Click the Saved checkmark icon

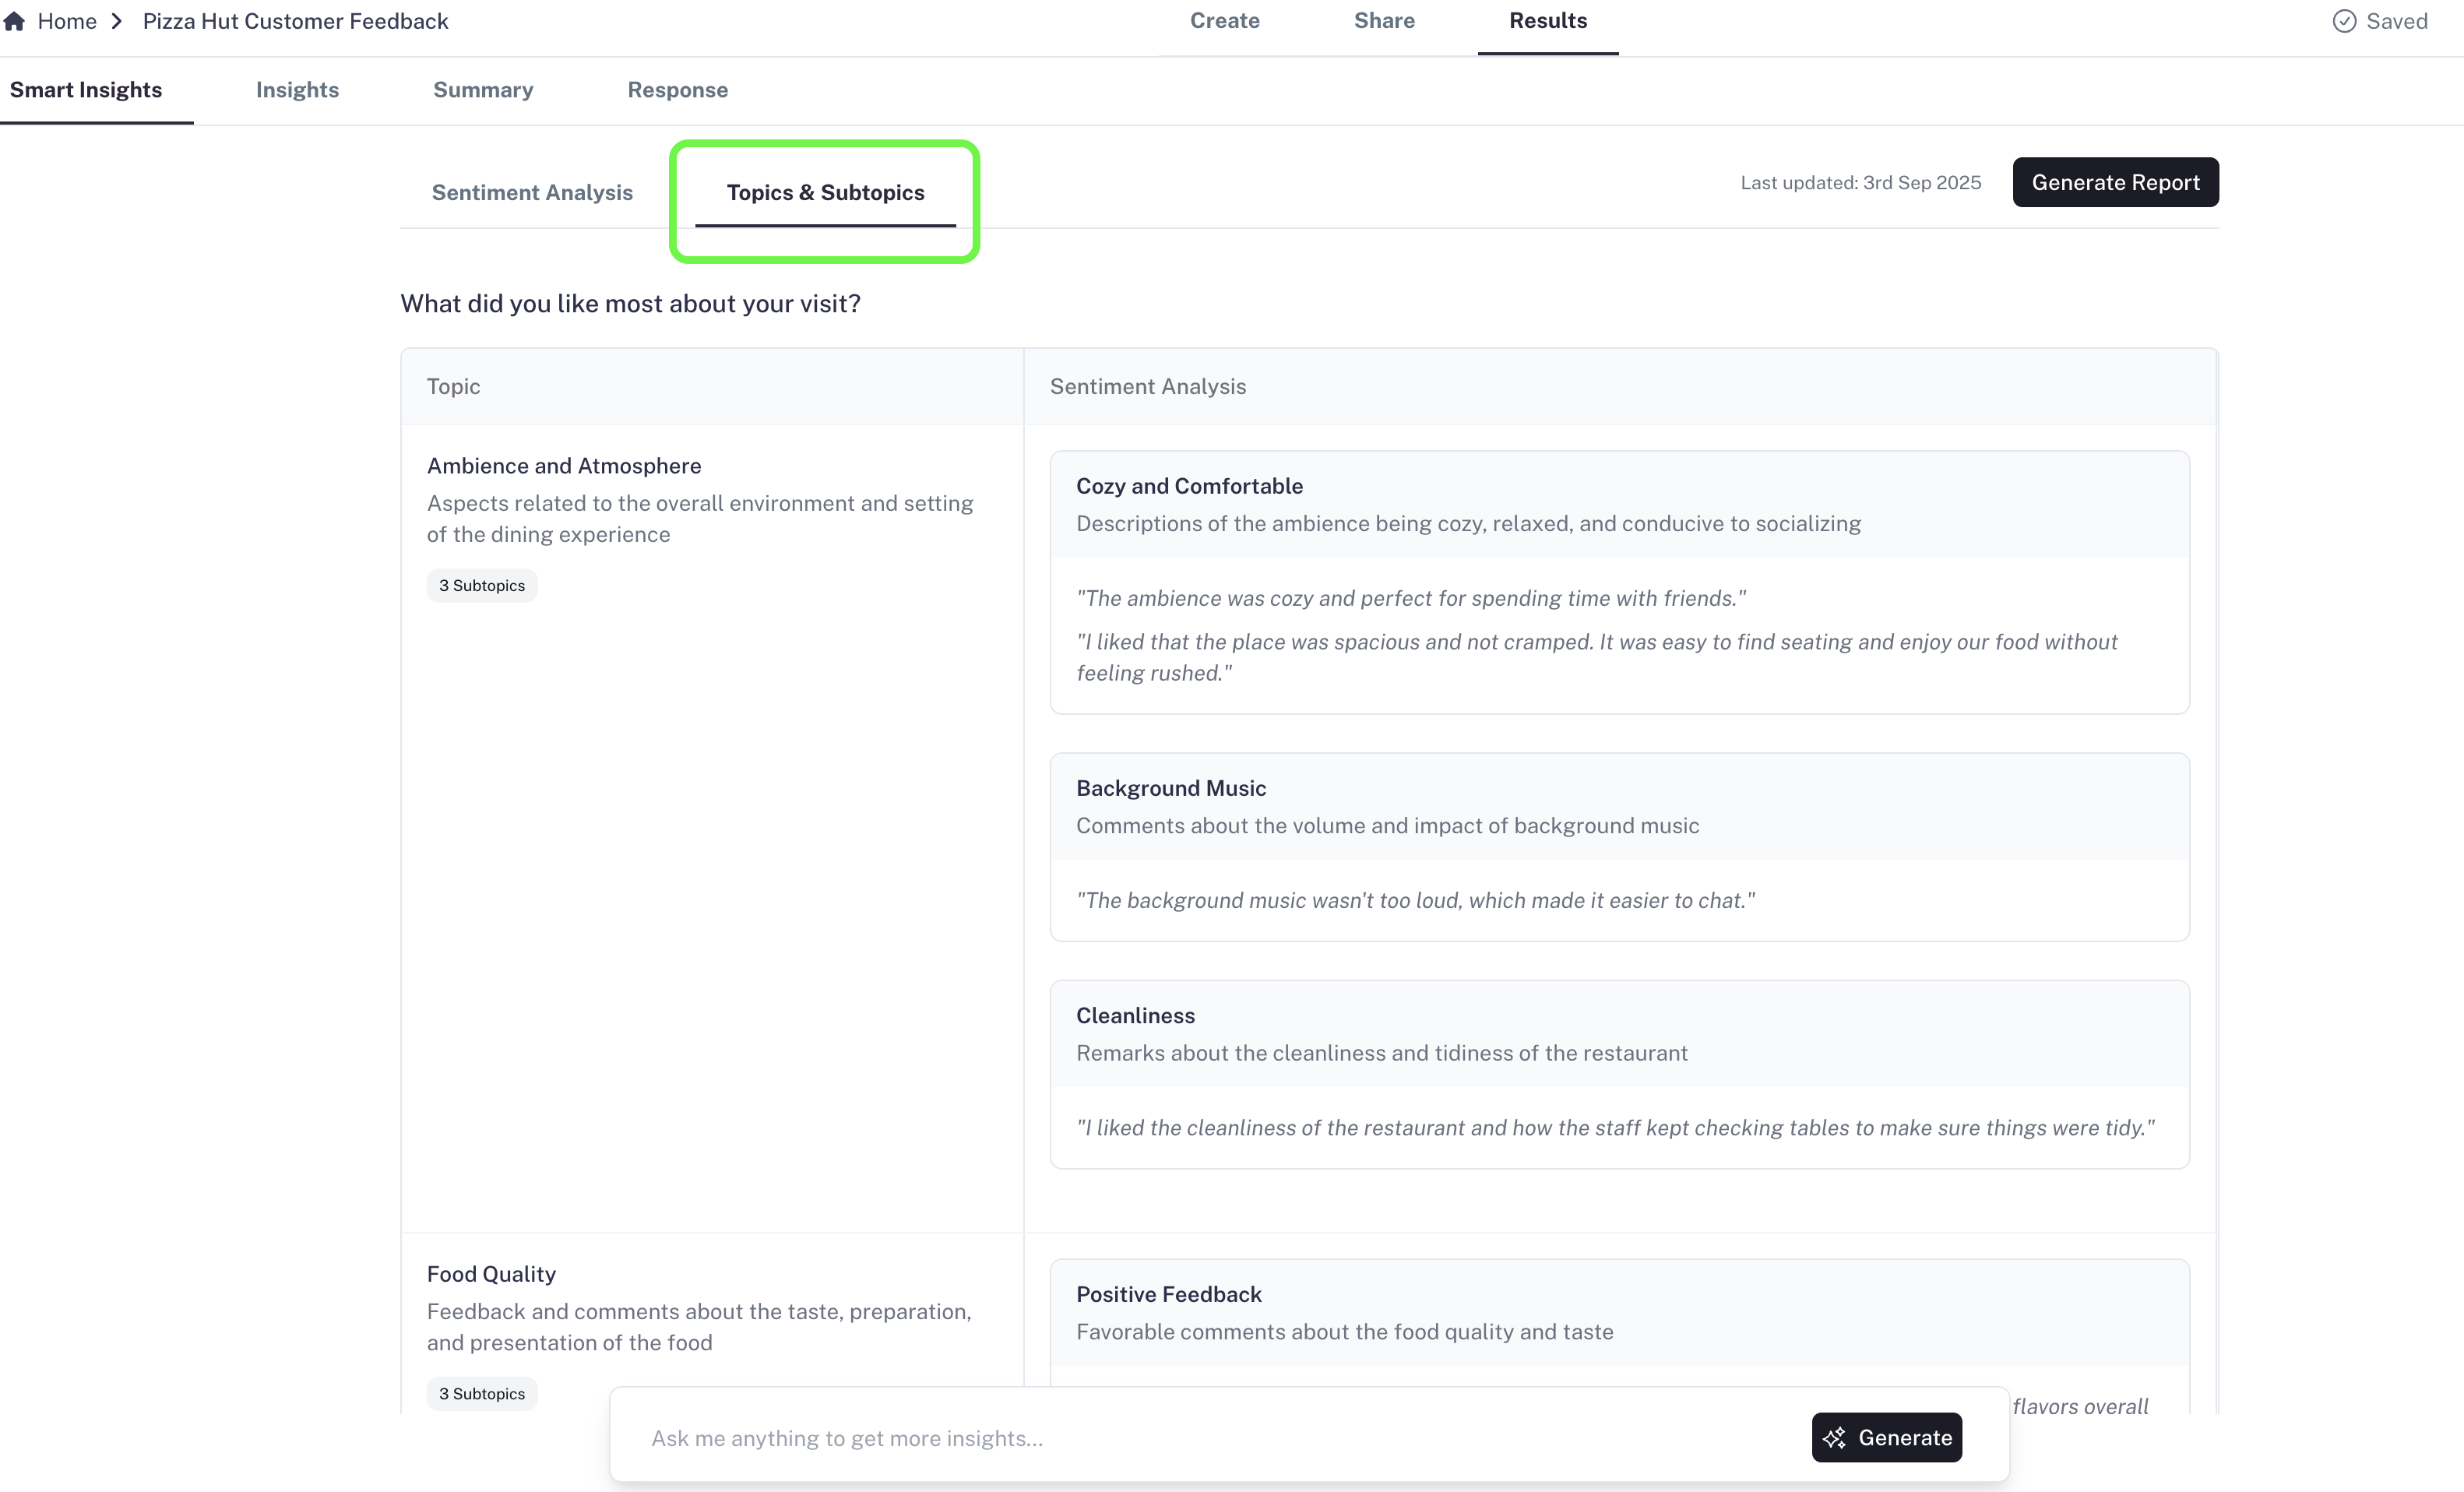tap(2344, 21)
